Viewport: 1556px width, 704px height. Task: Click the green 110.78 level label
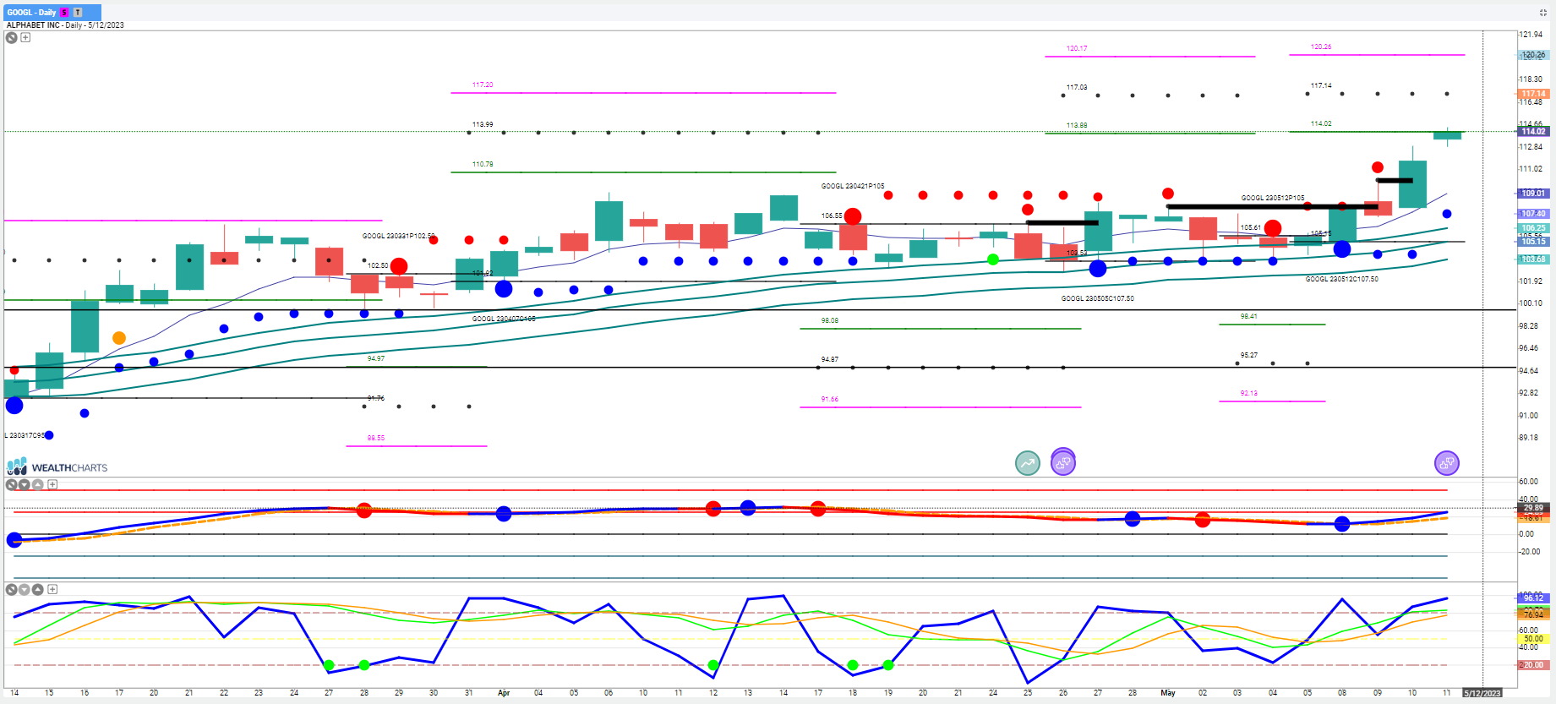(x=483, y=164)
